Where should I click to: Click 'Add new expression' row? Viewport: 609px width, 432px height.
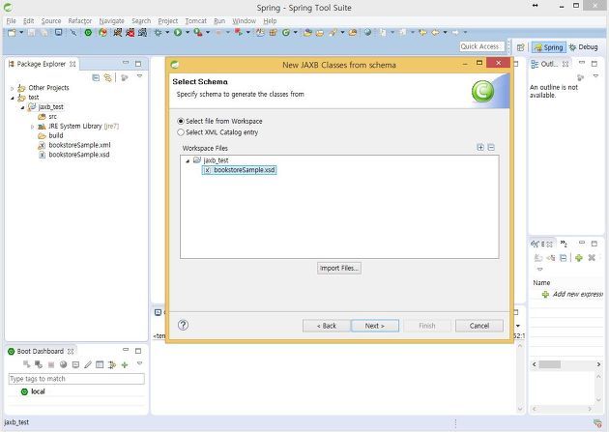point(572,294)
